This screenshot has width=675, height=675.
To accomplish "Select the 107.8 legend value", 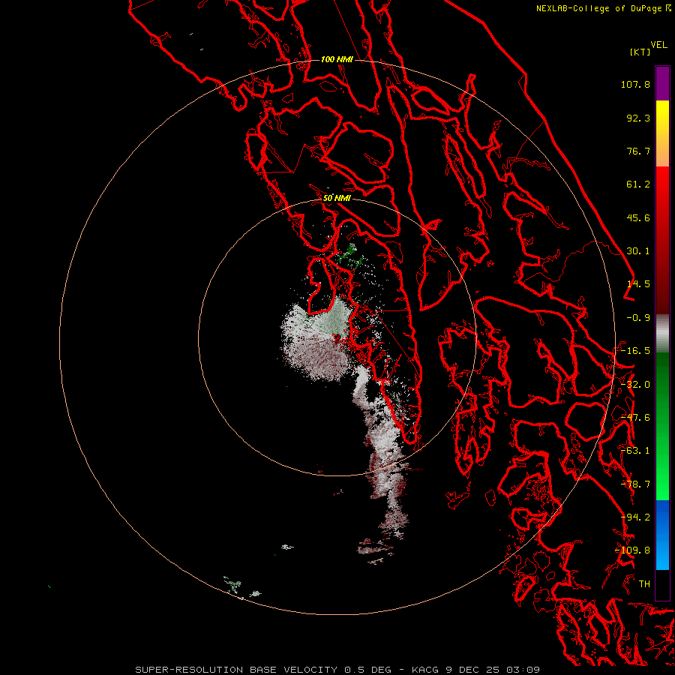I will [x=635, y=84].
